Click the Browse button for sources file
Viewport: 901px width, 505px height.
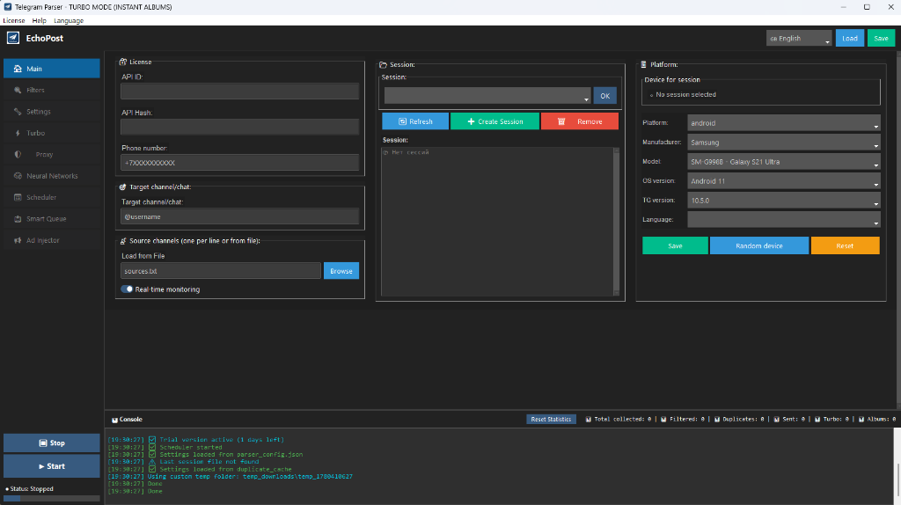click(341, 271)
